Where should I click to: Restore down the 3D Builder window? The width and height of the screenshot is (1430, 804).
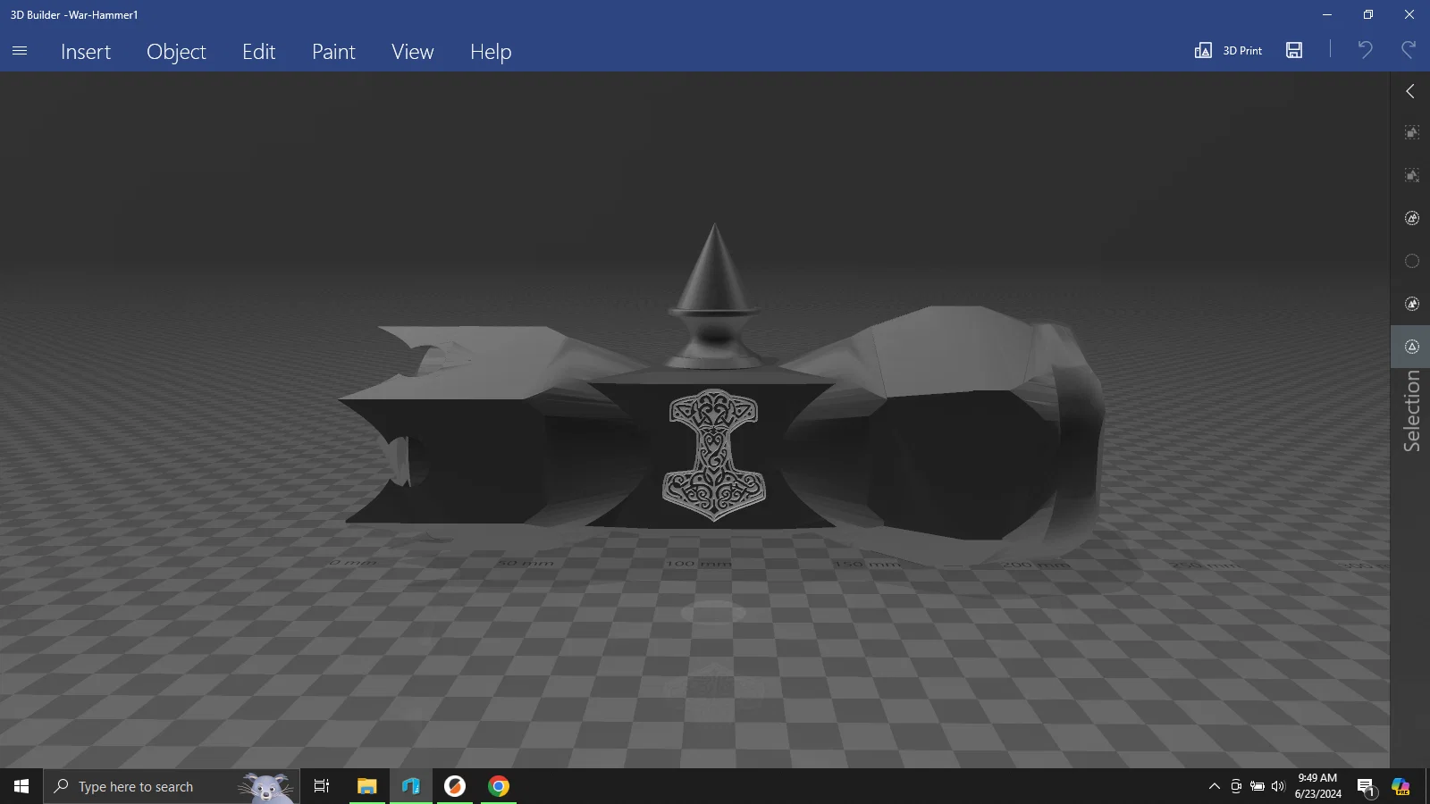click(x=1368, y=14)
